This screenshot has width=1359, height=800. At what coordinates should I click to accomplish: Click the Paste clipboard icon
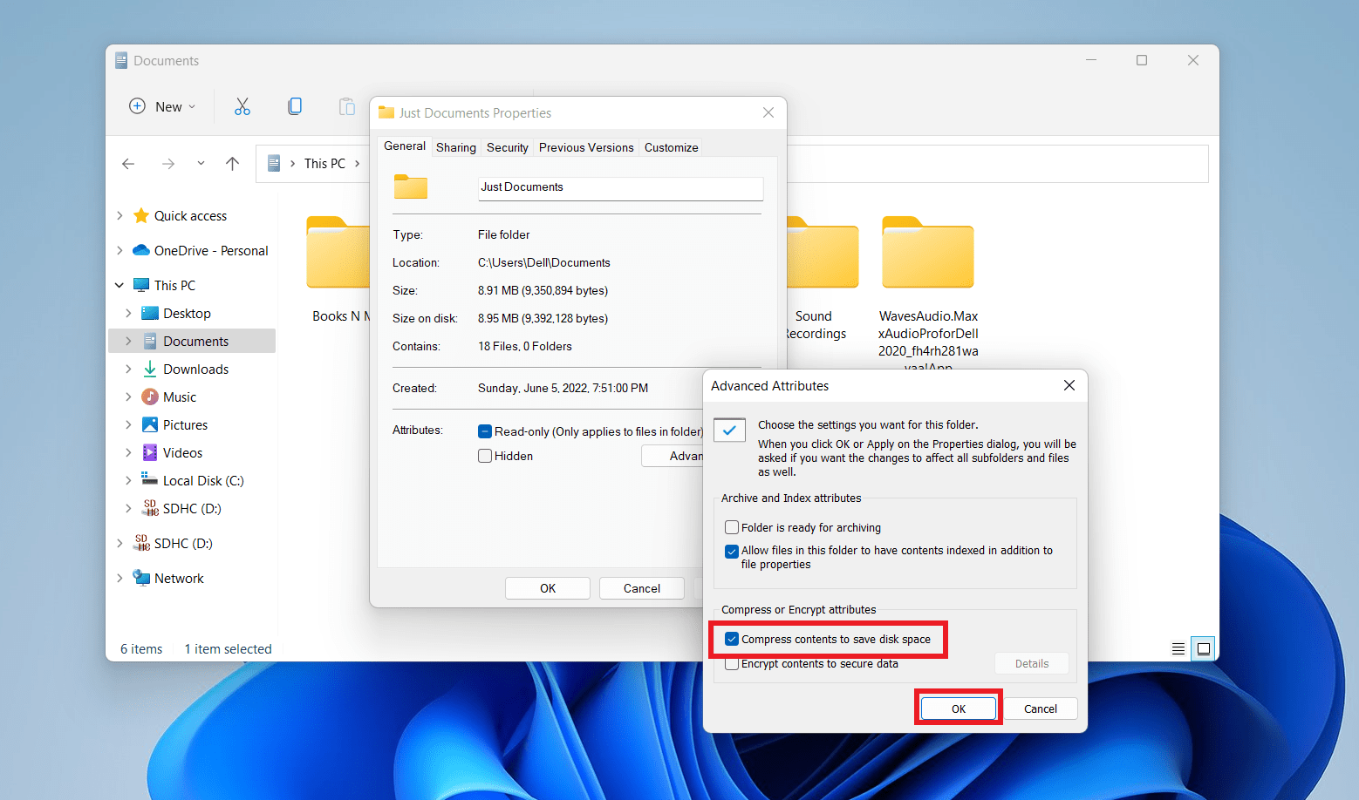[347, 106]
